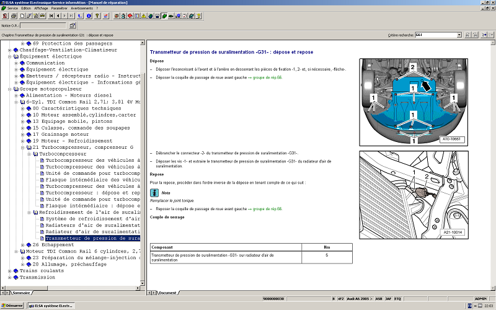Click the toolbar icon left of red book
Screen dimensions: 496x310
[123, 16]
